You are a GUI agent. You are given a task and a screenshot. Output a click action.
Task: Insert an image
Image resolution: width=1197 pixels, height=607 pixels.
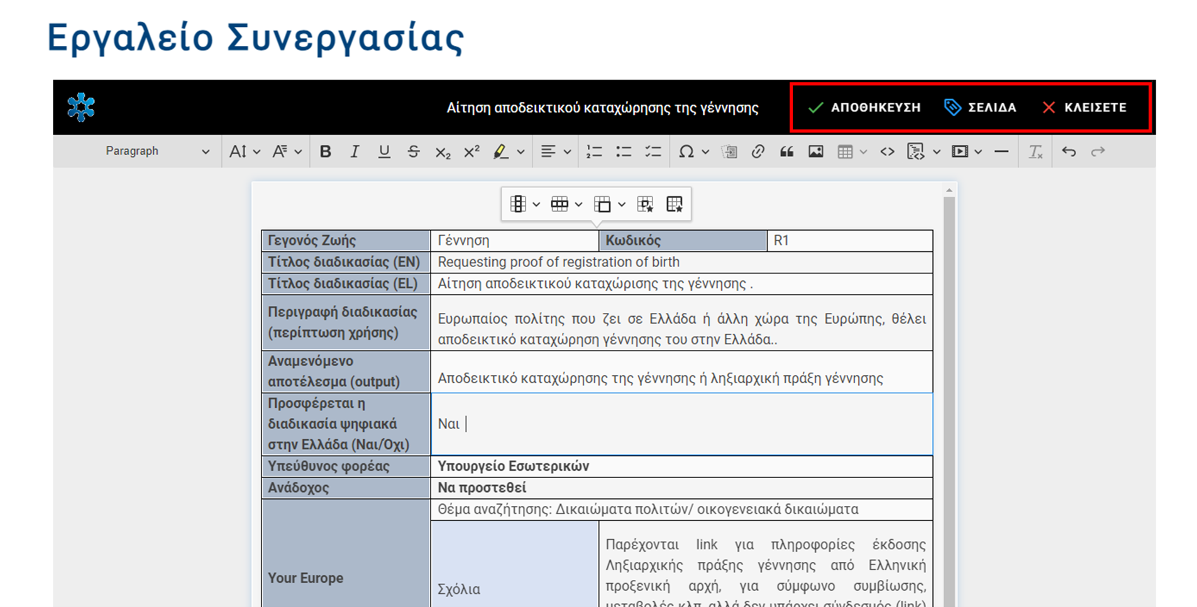pyautogui.click(x=816, y=151)
